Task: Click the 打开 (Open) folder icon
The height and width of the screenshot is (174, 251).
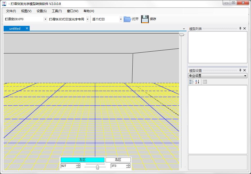Action: pos(127,19)
